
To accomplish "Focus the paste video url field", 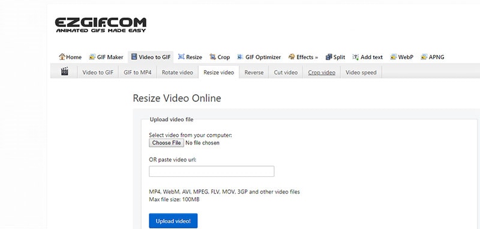I will click(x=212, y=171).
